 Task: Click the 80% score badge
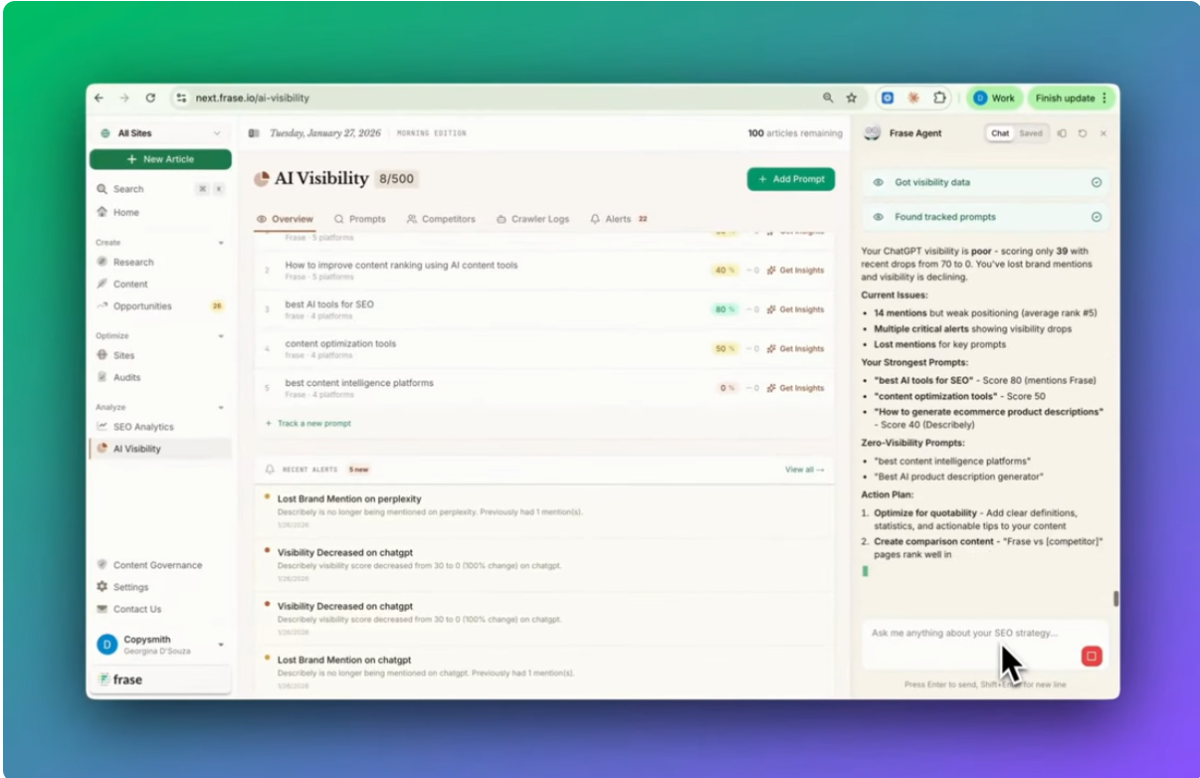pos(725,309)
